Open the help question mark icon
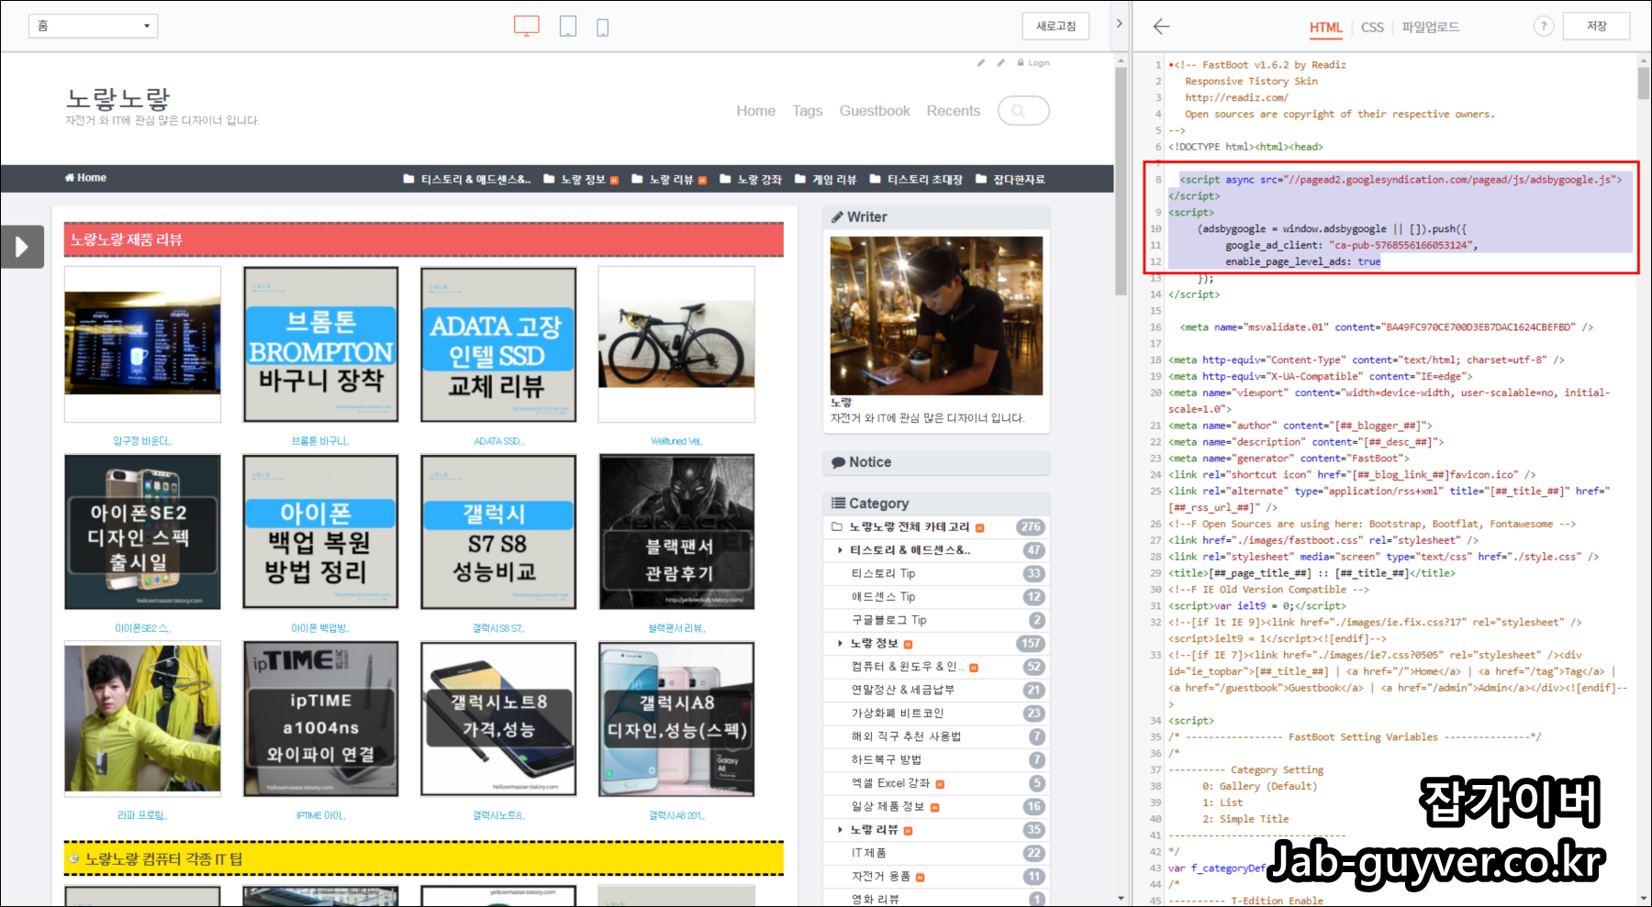 pos(1544,27)
